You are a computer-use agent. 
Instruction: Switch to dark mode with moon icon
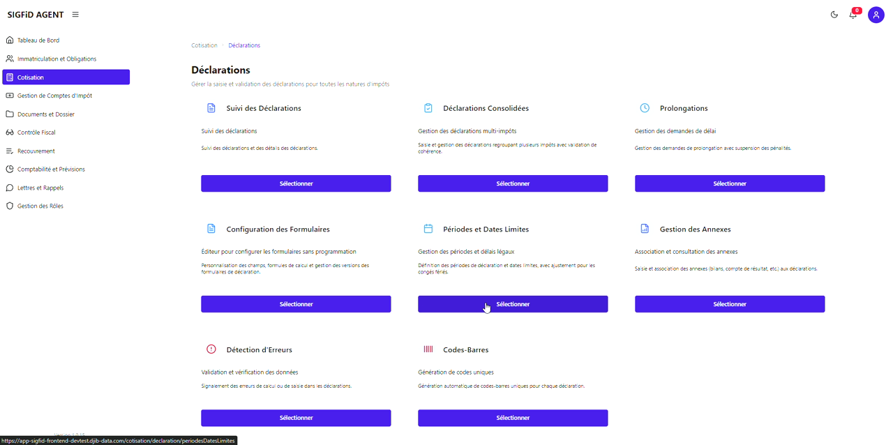(x=834, y=15)
